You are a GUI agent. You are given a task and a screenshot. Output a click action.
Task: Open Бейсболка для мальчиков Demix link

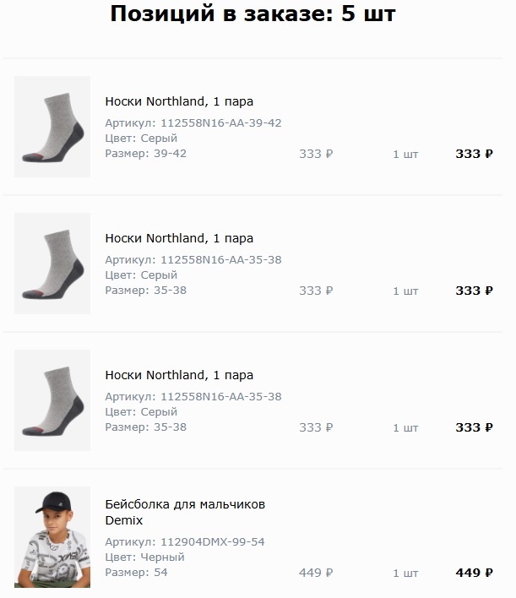[185, 512]
